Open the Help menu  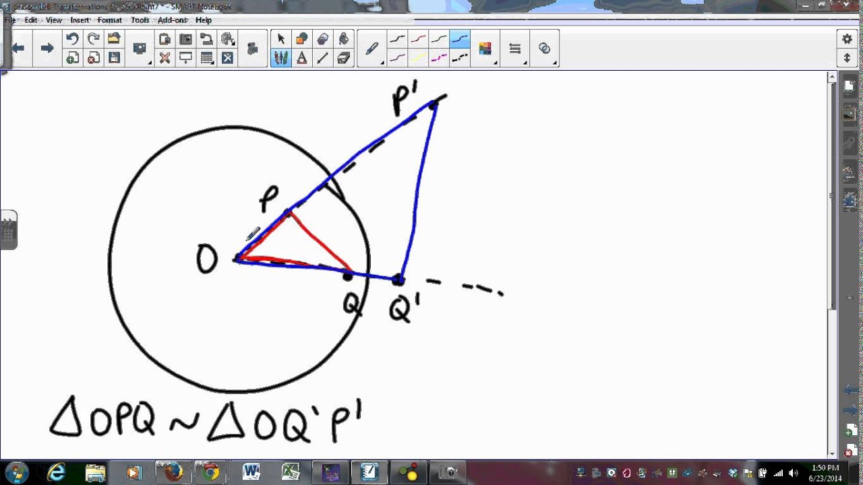[204, 20]
